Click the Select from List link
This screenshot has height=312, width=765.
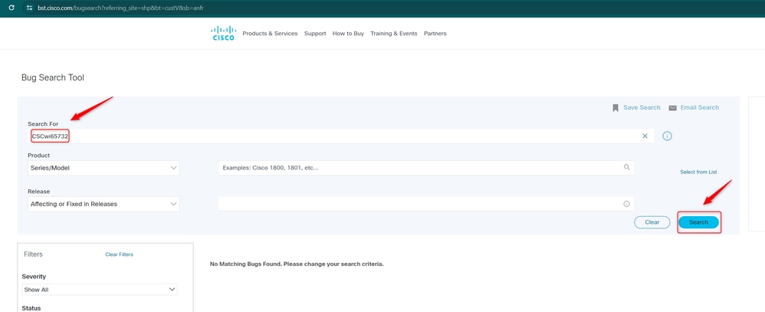pos(698,172)
